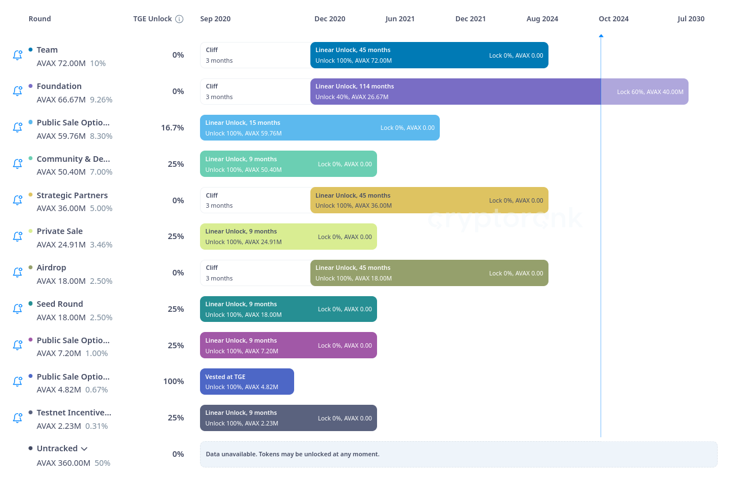This screenshot has width=730, height=477.
Task: Set alert bell for Strategic Partners
Action: 17,200
